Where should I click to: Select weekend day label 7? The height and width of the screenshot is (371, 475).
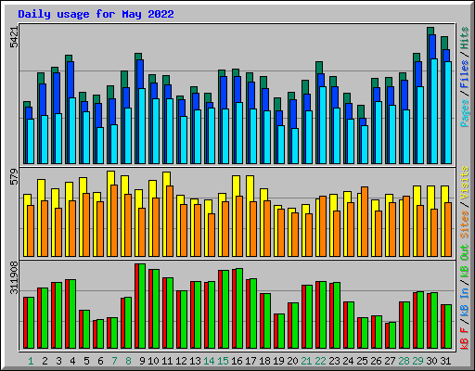114,361
